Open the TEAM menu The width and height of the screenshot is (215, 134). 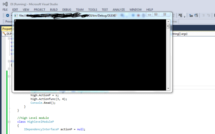pos(80,10)
